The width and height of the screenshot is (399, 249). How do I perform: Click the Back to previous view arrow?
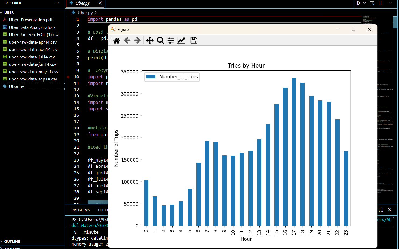click(127, 41)
